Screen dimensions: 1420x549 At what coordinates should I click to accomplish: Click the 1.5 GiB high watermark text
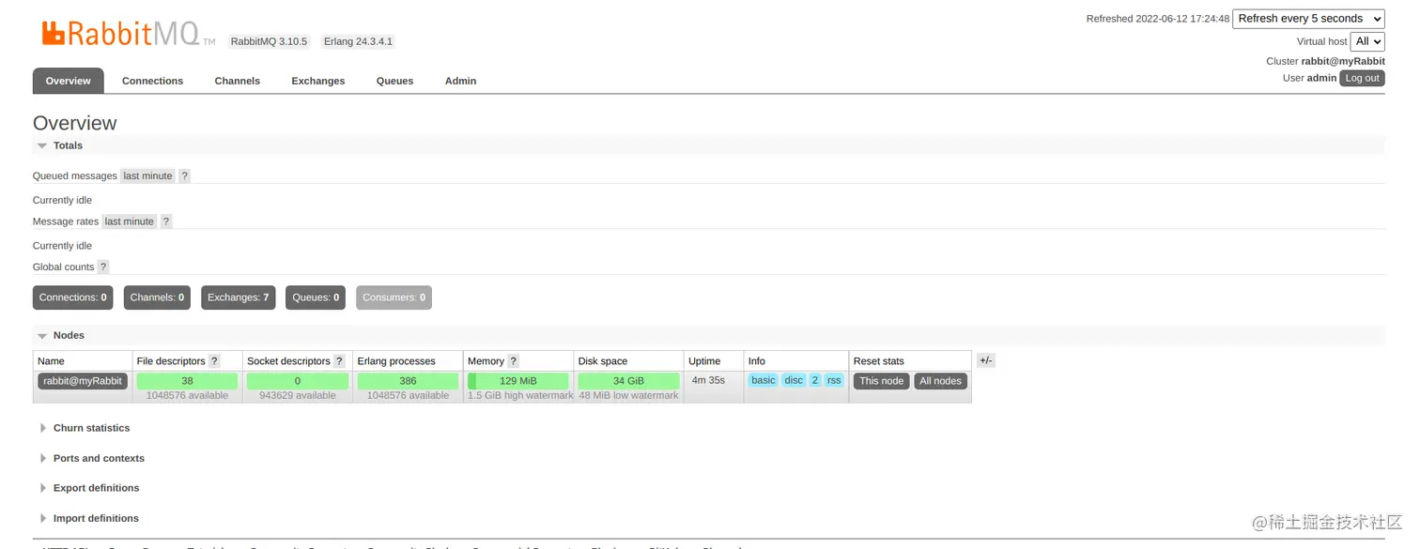(x=520, y=396)
